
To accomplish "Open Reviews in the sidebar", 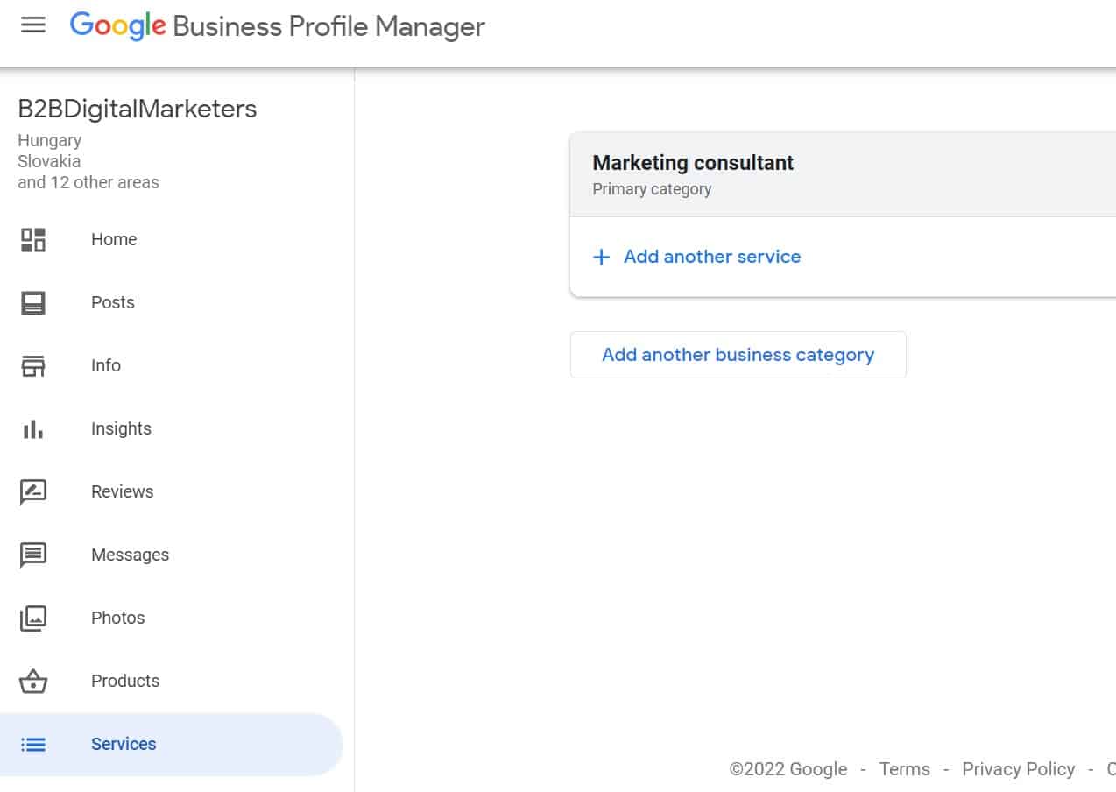I will pos(122,491).
